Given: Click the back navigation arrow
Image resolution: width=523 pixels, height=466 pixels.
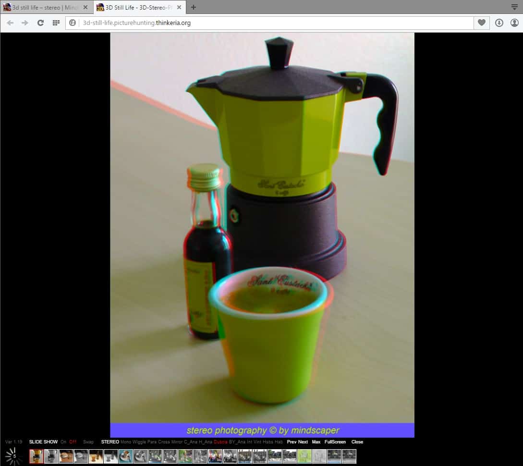Looking at the screenshot, I should (x=10, y=23).
